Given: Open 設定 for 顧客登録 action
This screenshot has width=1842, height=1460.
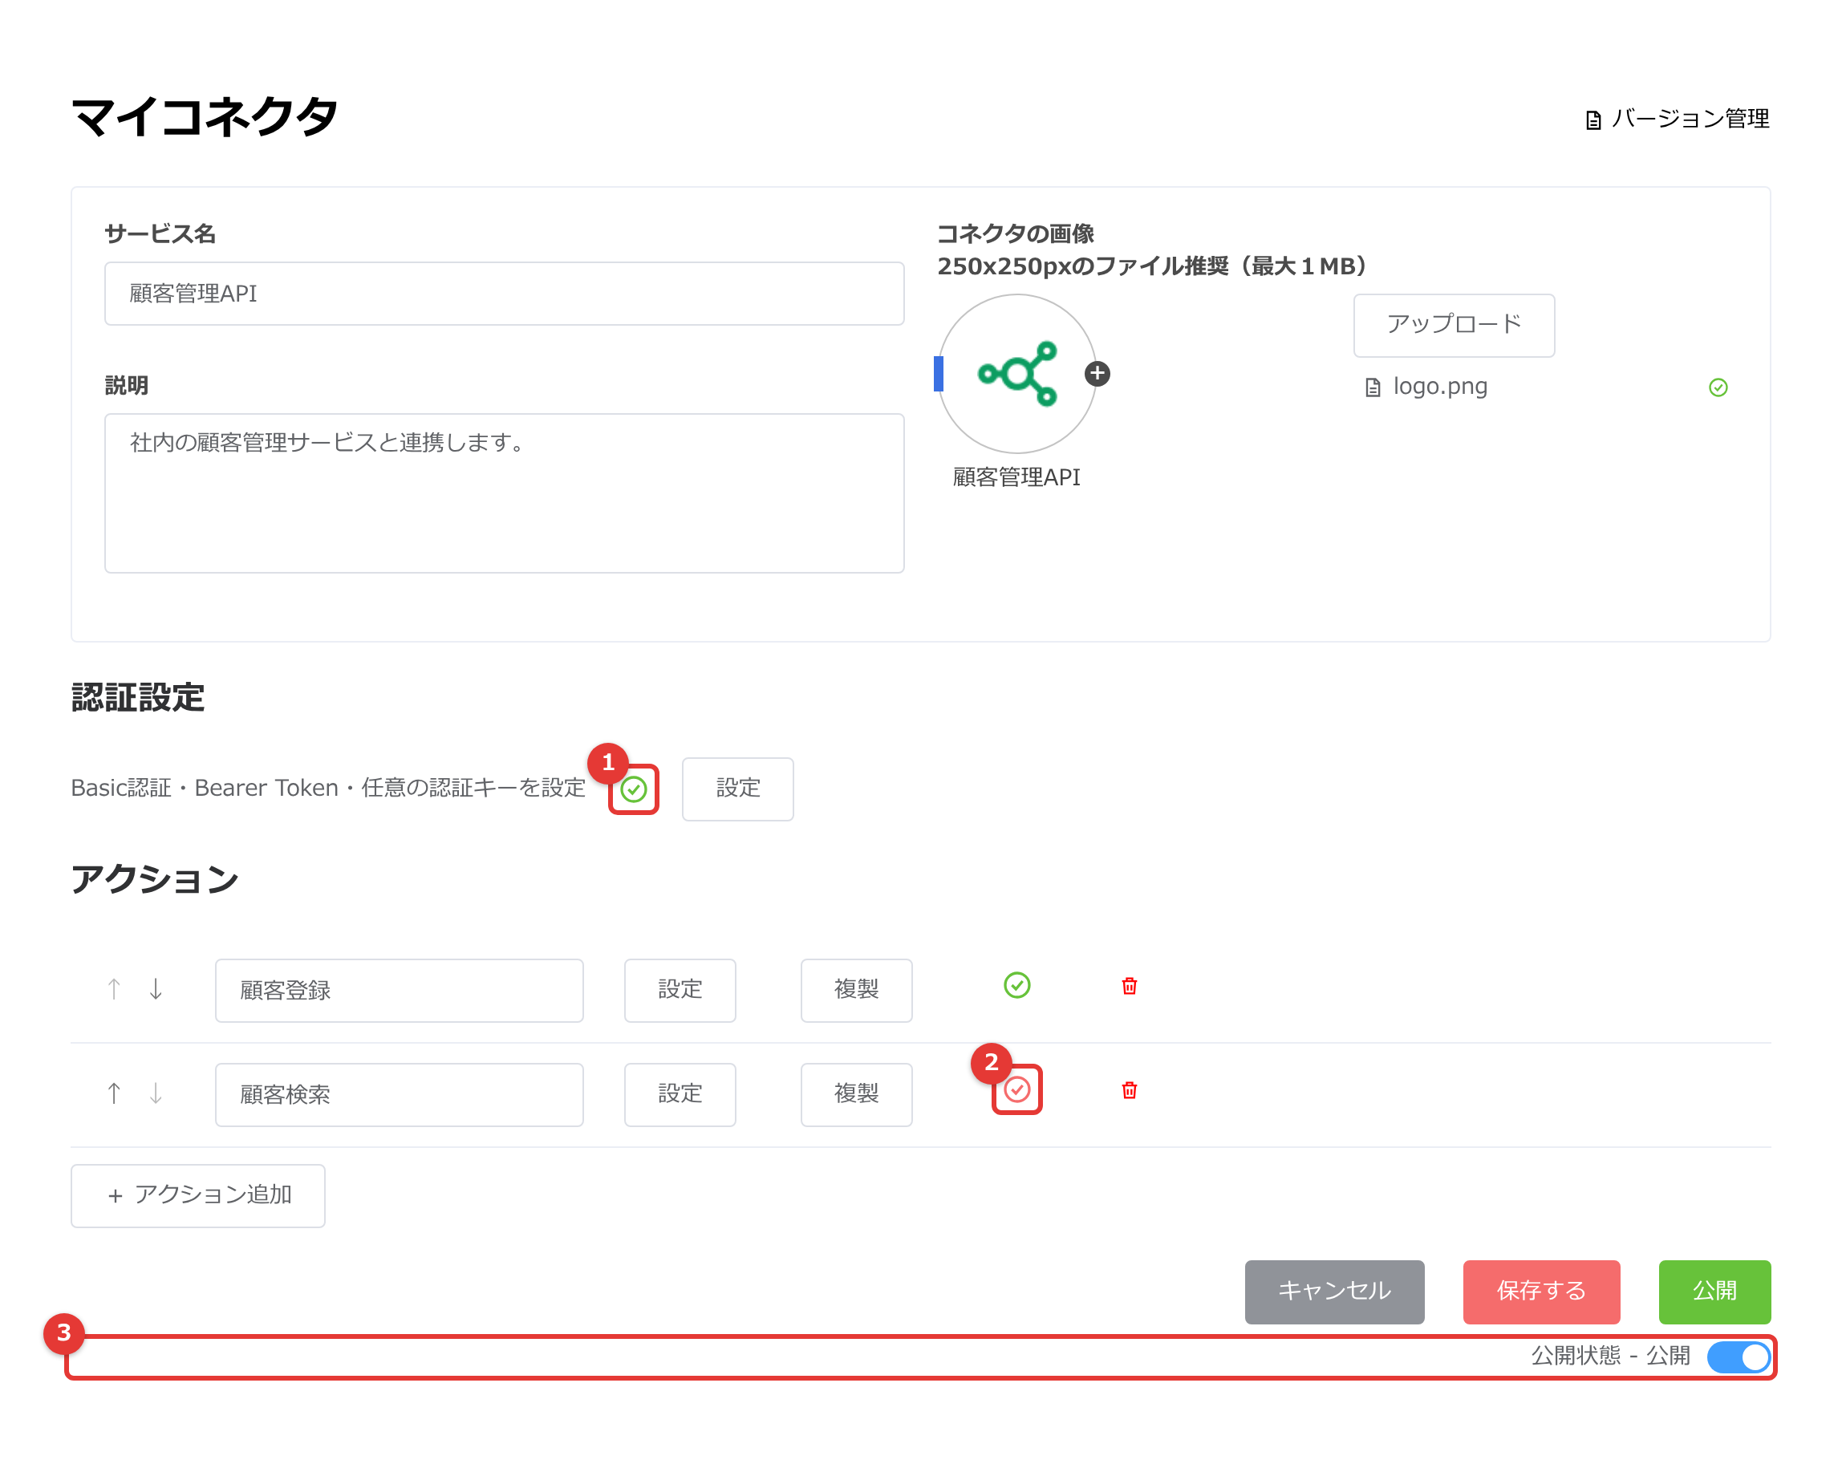Looking at the screenshot, I should (x=680, y=990).
